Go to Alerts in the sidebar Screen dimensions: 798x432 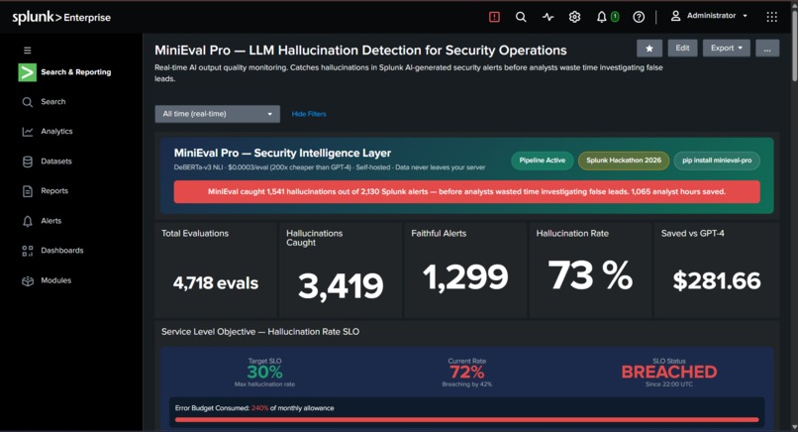[50, 221]
